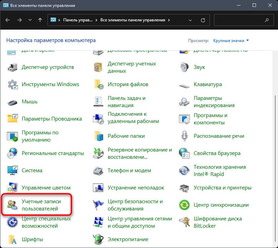Open the Устранение неполадок text link

pyautogui.click(x=136, y=188)
